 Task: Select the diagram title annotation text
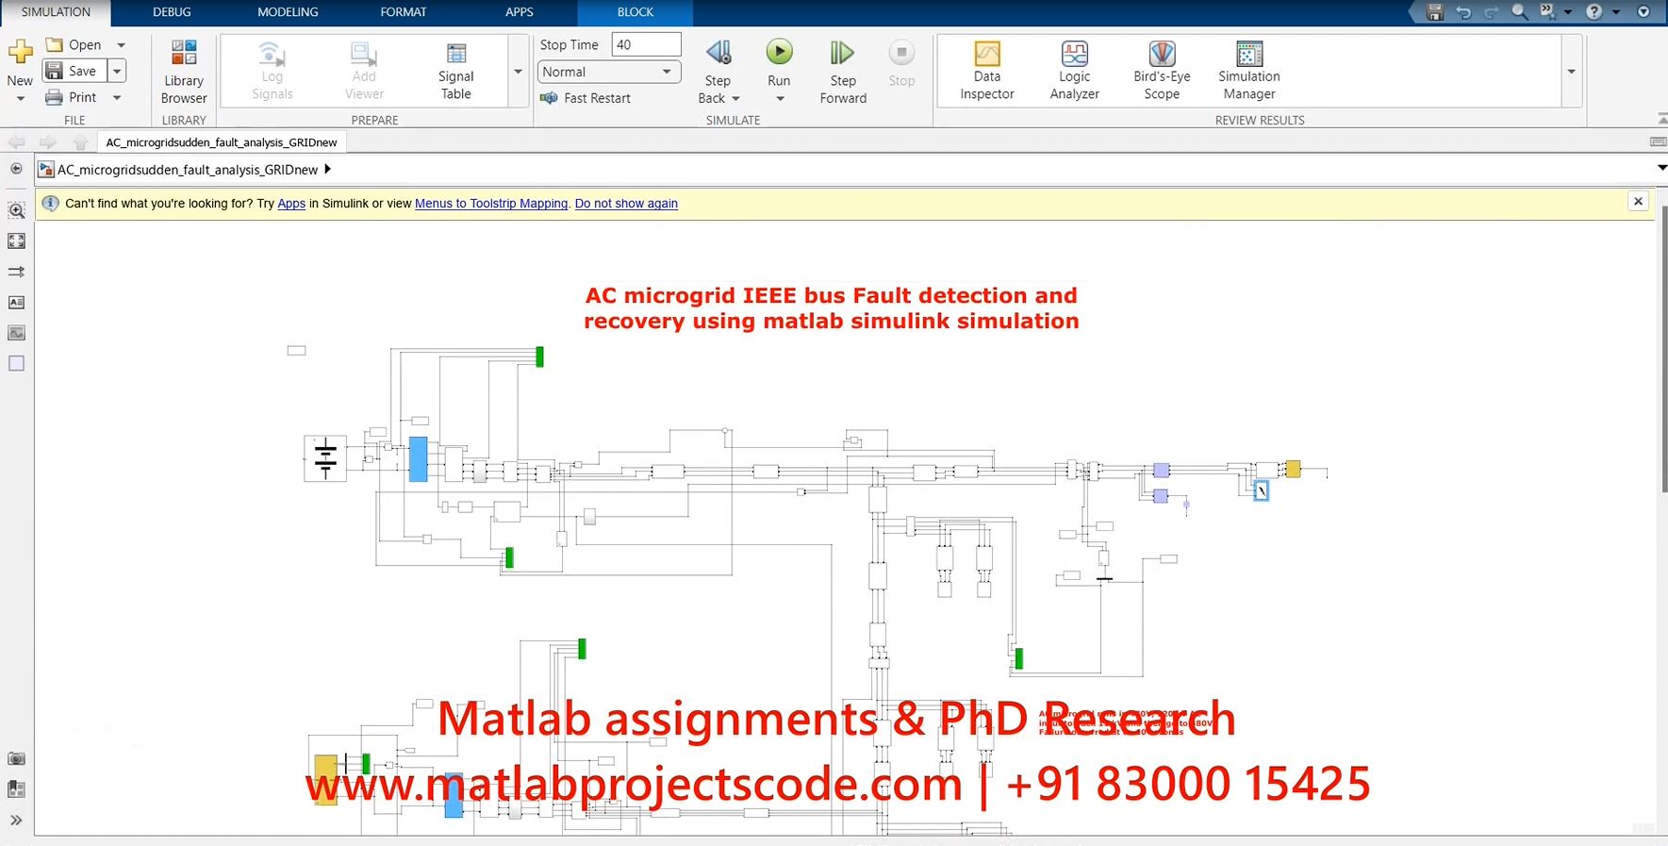(831, 308)
